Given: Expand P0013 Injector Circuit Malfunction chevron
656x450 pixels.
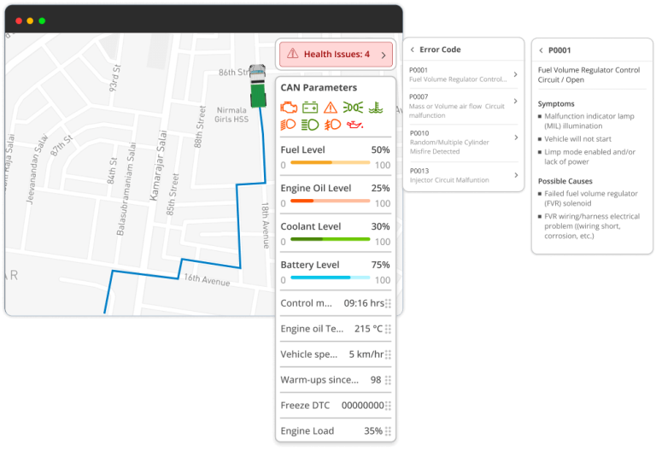Looking at the screenshot, I should point(515,175).
